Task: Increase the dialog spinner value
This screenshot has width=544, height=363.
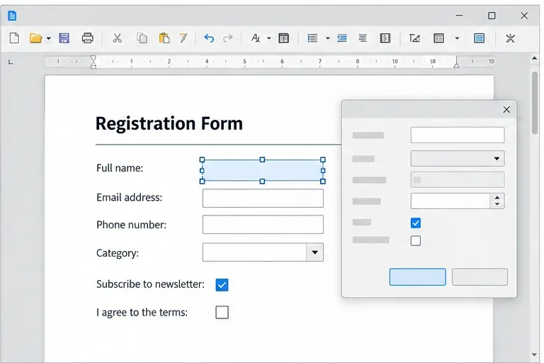Action: pos(497,198)
